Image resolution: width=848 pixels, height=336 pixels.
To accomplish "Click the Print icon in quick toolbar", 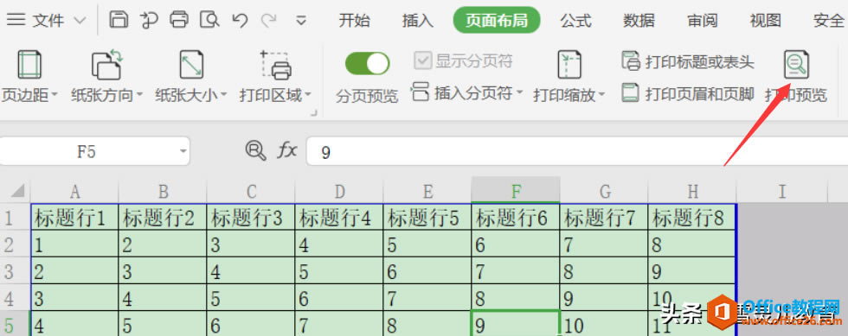I will (x=179, y=20).
